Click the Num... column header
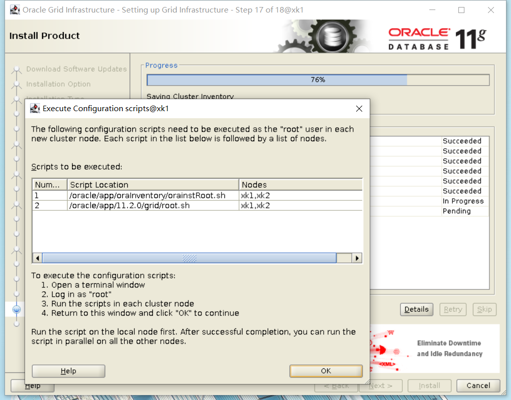 (50, 185)
